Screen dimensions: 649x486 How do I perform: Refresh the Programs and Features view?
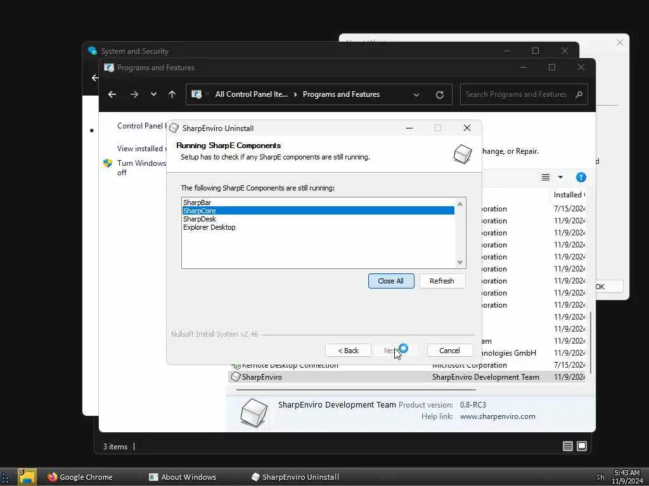point(440,95)
